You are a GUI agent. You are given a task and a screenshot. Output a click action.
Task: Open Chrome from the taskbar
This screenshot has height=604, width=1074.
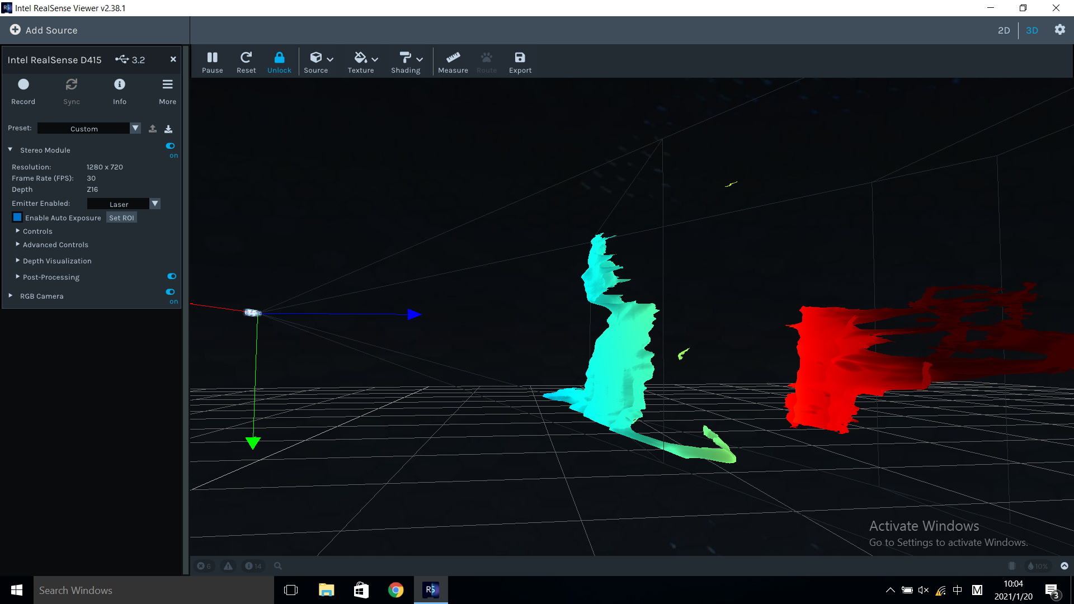[396, 590]
